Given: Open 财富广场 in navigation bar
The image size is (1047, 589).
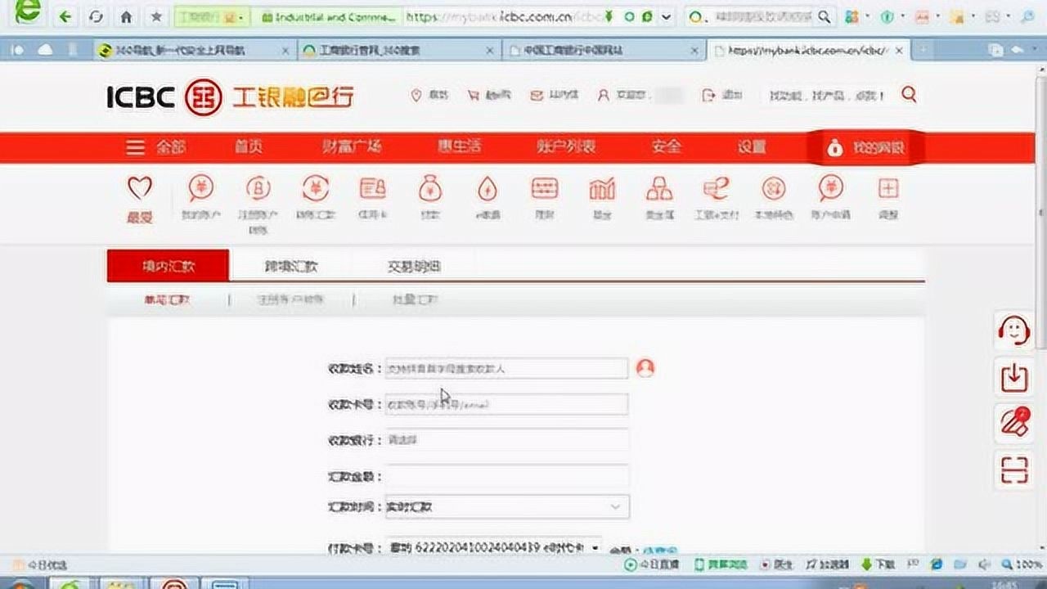Looking at the screenshot, I should coord(352,147).
